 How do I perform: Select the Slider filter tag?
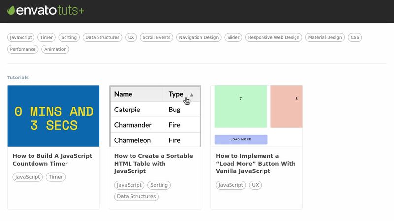233,37
